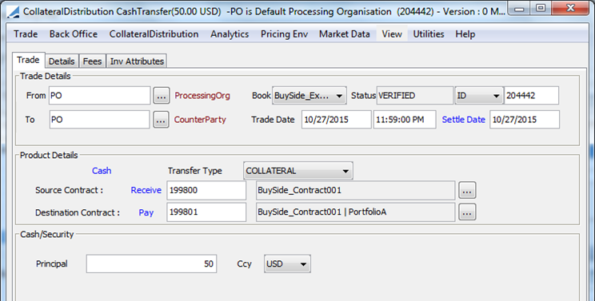Expand the ID type dropdown
Screen dimensions: 595x301
tap(479, 96)
